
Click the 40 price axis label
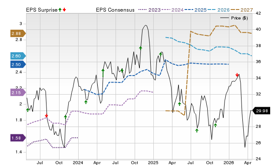click(x=258, y=29)
